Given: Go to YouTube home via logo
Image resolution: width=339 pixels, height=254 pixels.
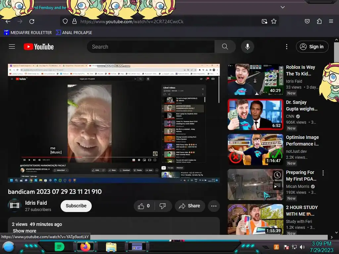Looking at the screenshot, I should (39, 47).
